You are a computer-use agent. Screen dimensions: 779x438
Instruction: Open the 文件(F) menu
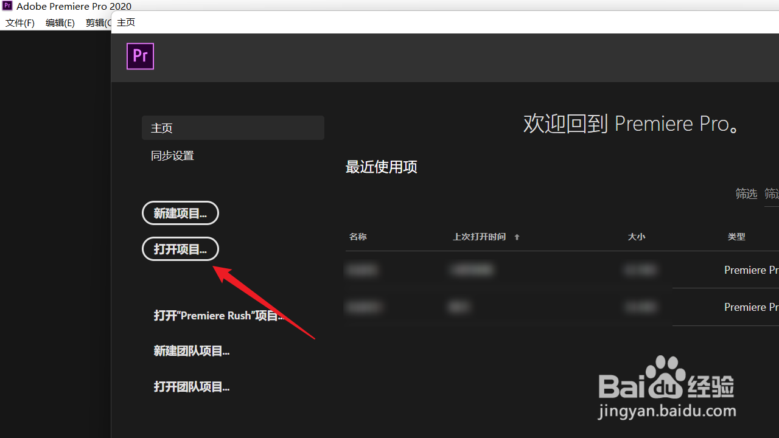(x=20, y=23)
